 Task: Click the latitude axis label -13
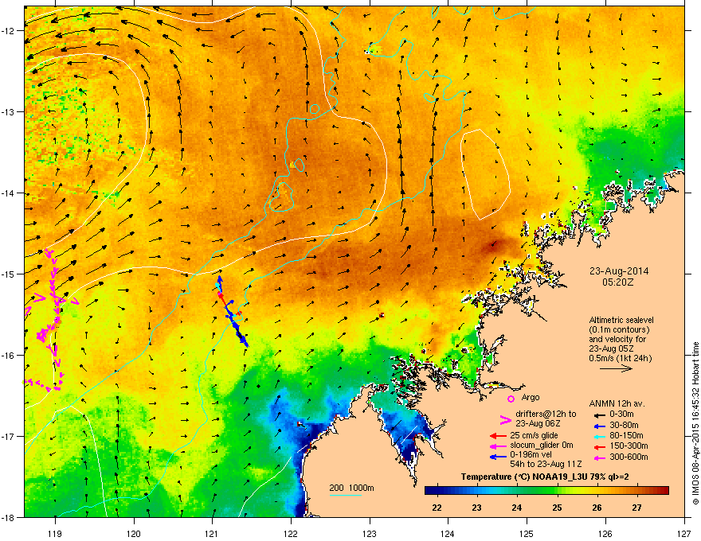pyautogui.click(x=8, y=112)
